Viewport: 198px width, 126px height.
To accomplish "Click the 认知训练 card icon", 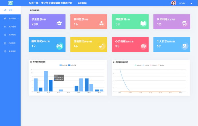I will 185,23.
